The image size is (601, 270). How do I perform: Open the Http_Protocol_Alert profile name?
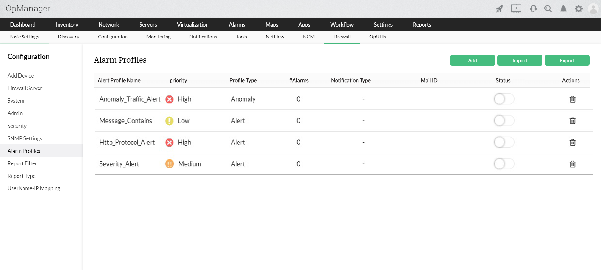[127, 142]
